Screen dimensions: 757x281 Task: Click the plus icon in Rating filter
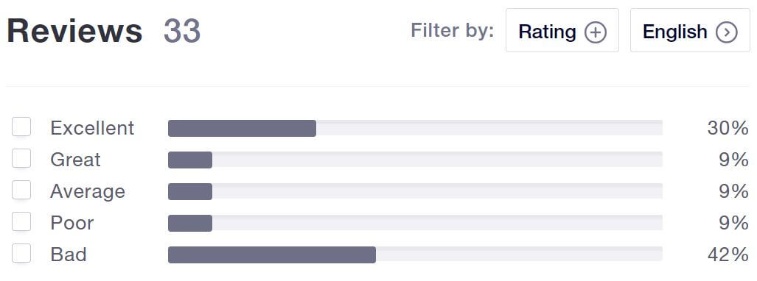tap(596, 32)
